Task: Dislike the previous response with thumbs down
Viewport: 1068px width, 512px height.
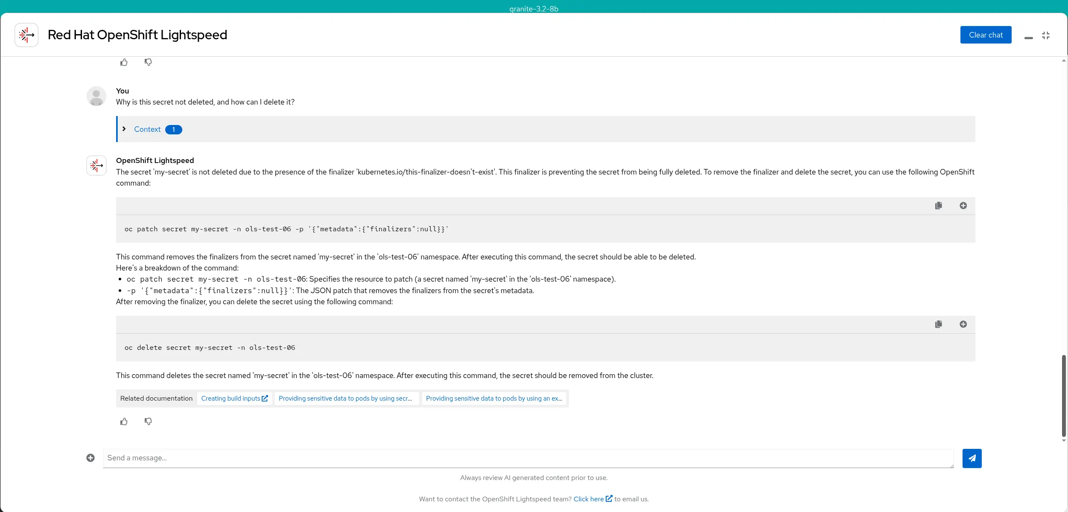Action: tap(148, 62)
